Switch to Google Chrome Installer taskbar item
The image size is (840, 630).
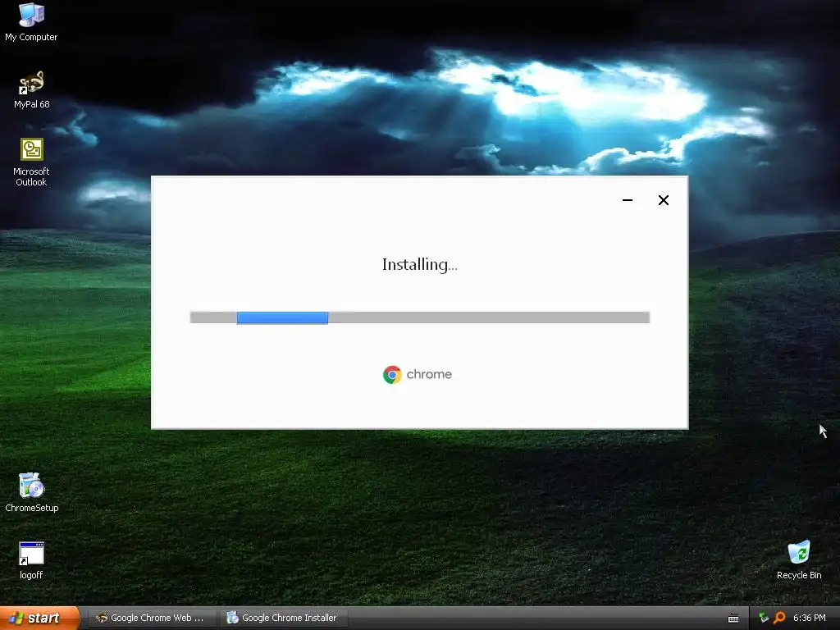click(283, 618)
